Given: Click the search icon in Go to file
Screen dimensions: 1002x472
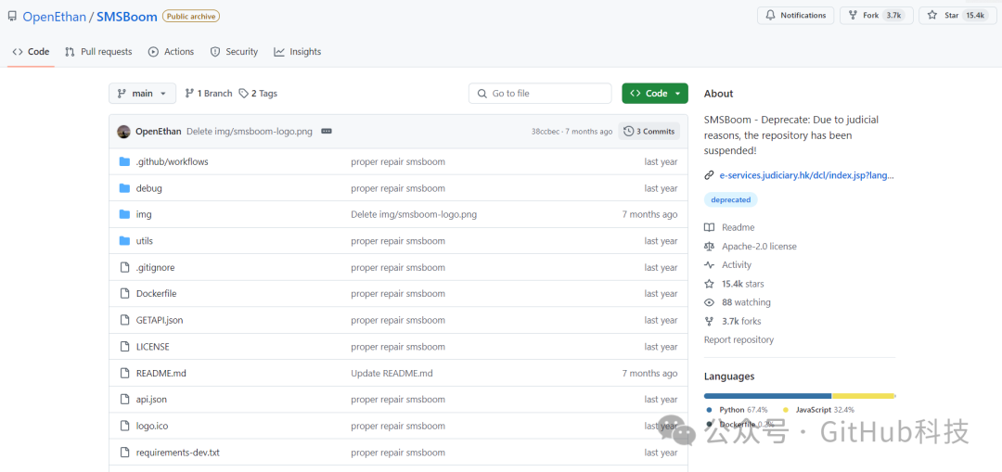Looking at the screenshot, I should (x=482, y=94).
